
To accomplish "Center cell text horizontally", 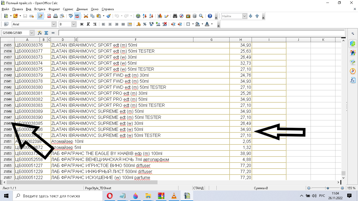I will (110, 24).
